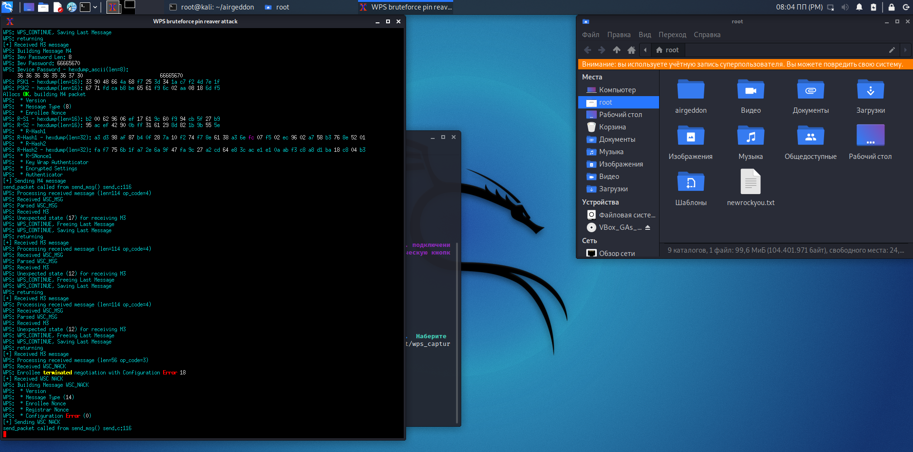
Task: Click the superuser warning banner
Action: [x=745, y=64]
